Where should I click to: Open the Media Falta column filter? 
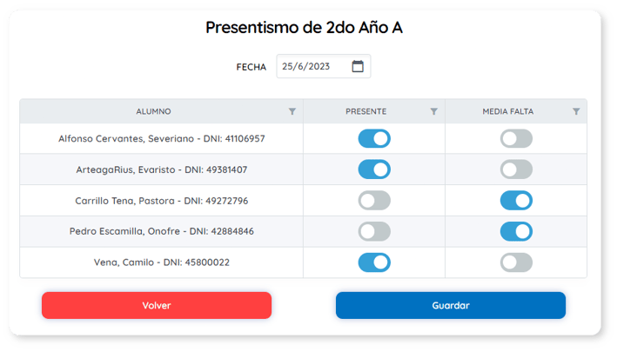pos(576,111)
